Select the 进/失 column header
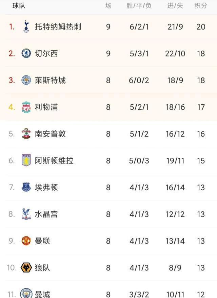The image size is (217, 298). pyautogui.click(x=175, y=6)
